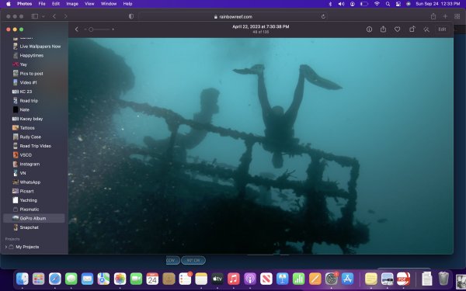This screenshot has height=291, width=466.
Task: Open Maps from the Dock
Action: (103, 279)
